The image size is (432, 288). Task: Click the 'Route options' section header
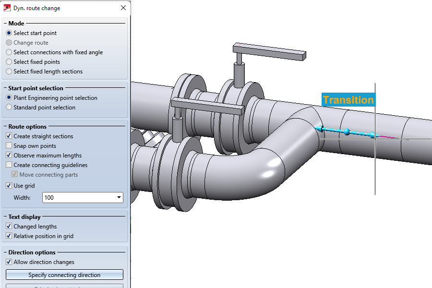(27, 127)
